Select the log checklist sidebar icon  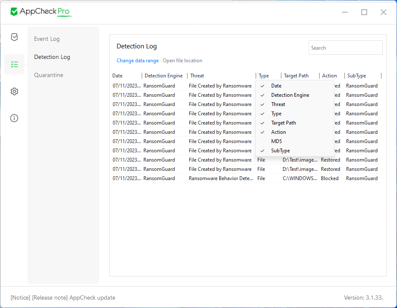point(14,64)
